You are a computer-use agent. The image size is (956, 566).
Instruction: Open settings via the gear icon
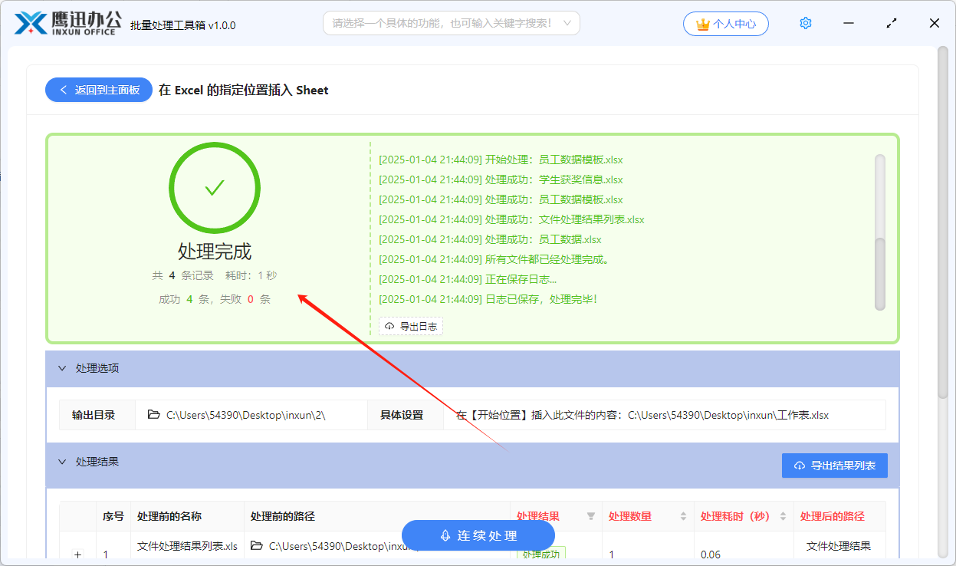[805, 22]
